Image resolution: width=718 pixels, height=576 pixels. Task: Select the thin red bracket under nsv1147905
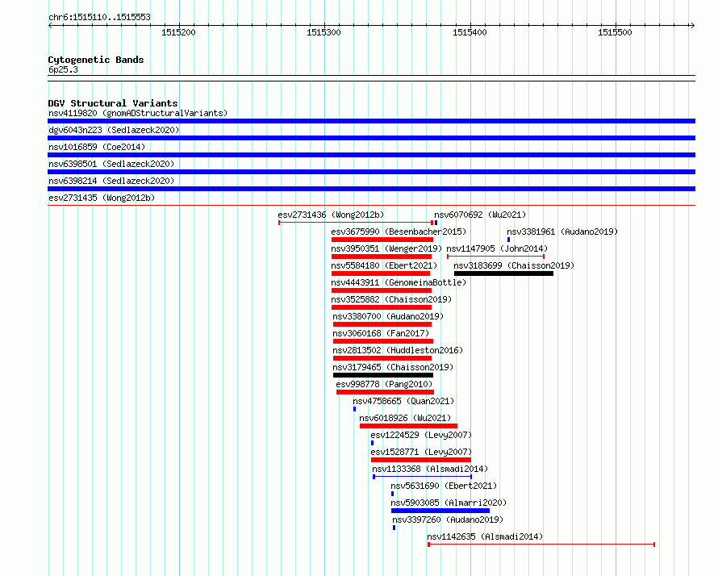click(x=495, y=257)
